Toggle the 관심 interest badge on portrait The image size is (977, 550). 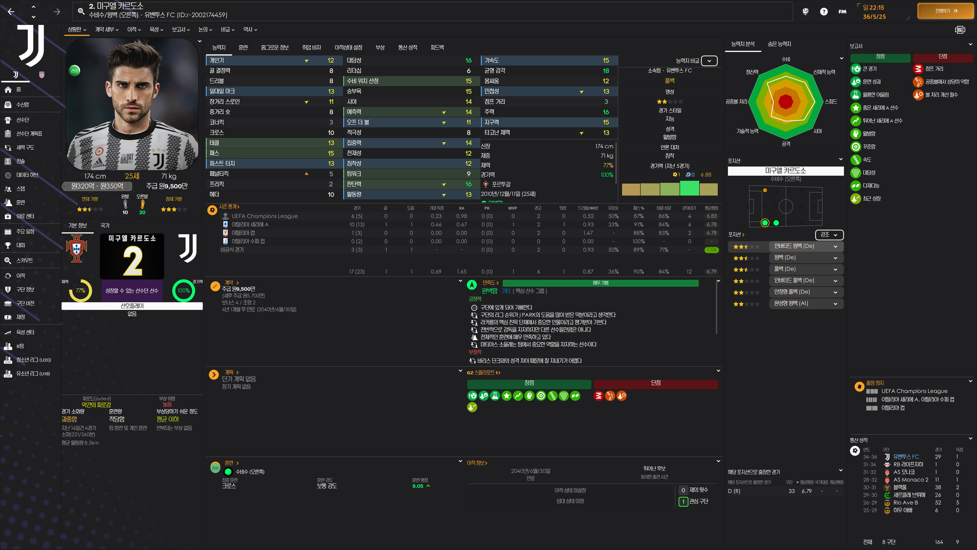click(74, 71)
